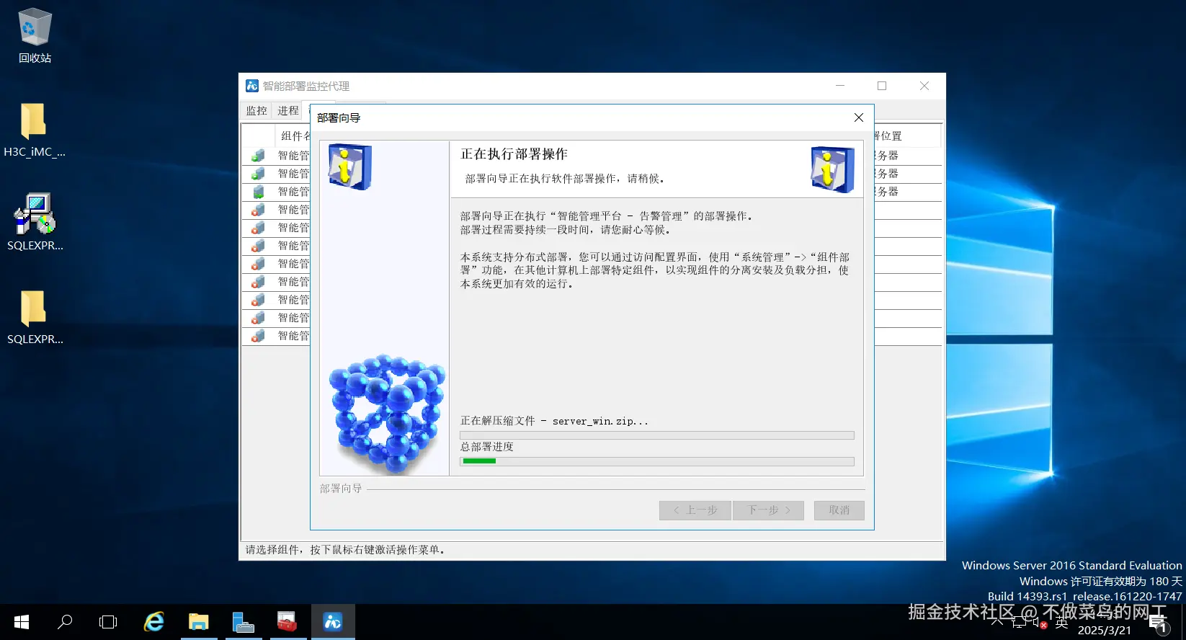Click the blue info icon in wizard left panel

point(349,166)
